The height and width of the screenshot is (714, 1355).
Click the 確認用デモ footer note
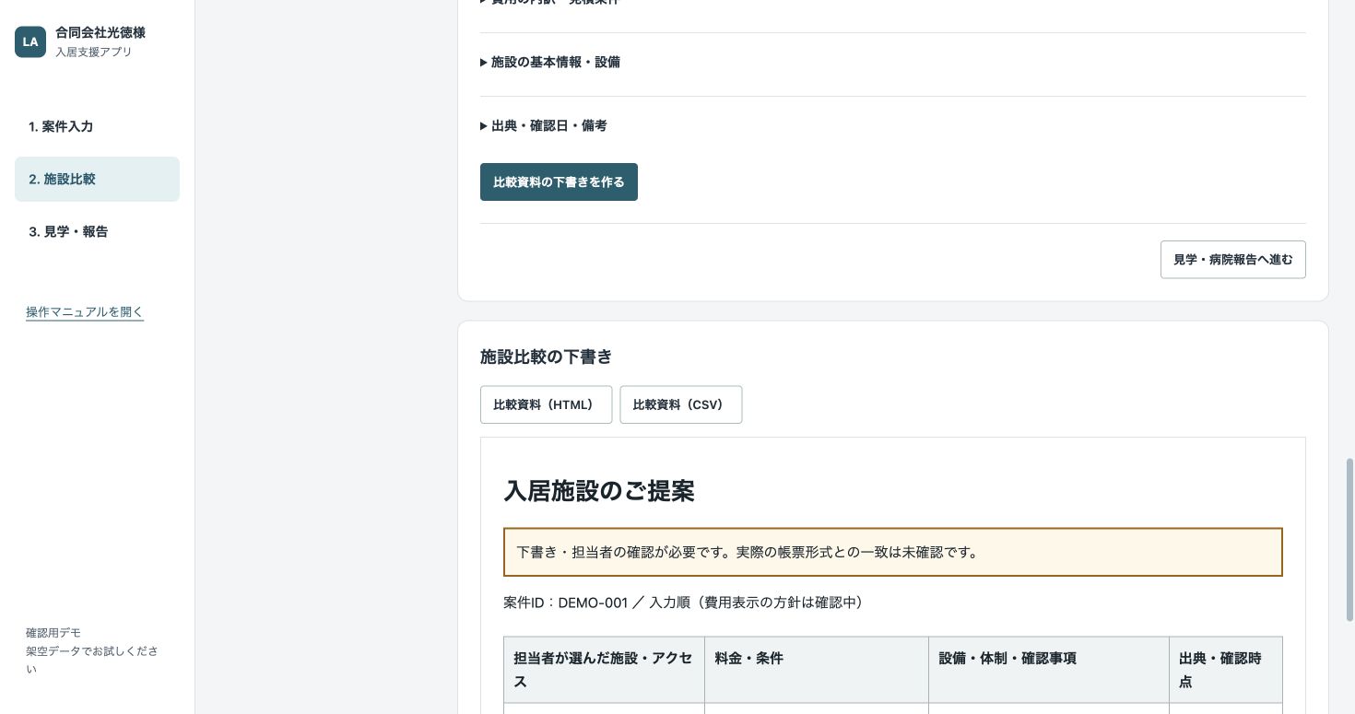[x=53, y=633]
